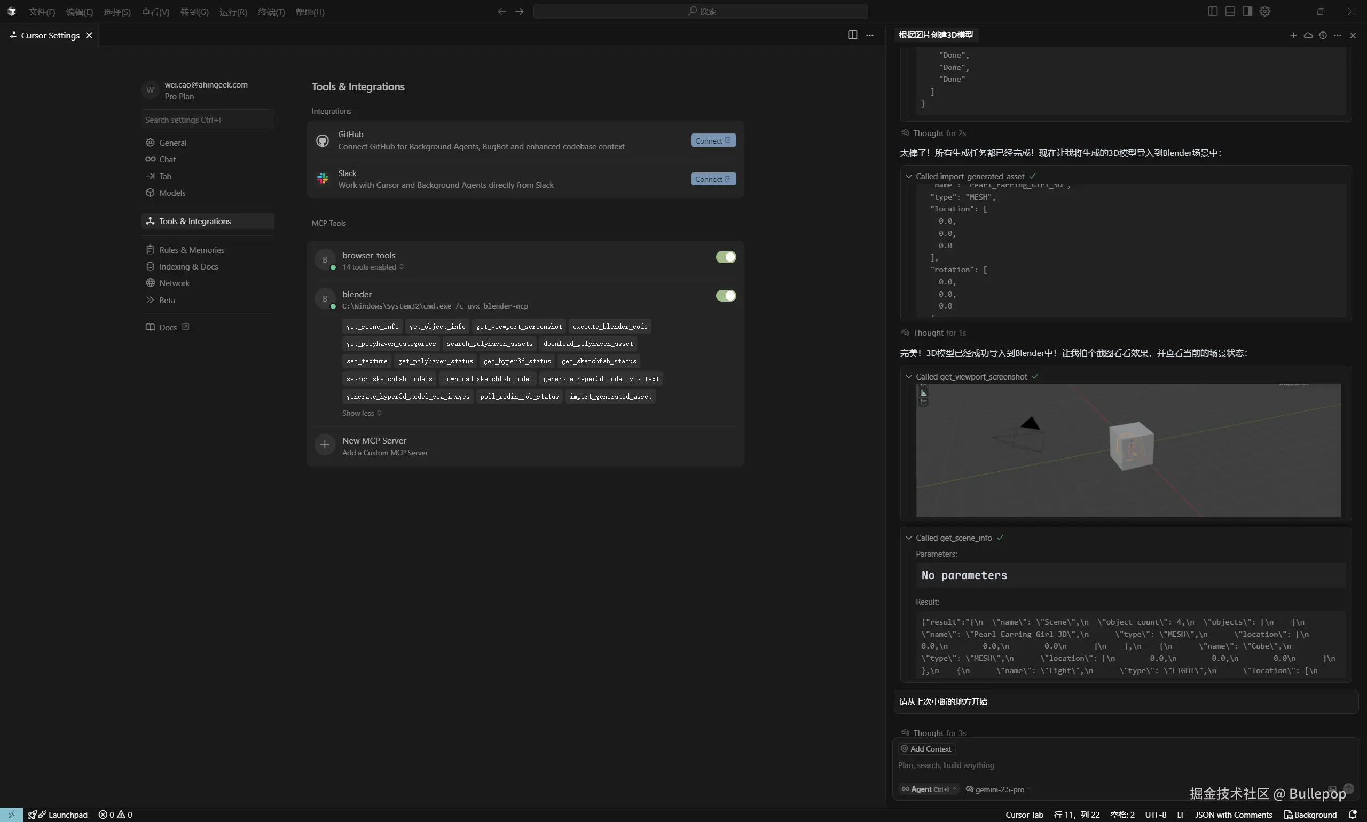Toggle the primary sidebar layout icon
The image size is (1367, 822).
click(1212, 11)
